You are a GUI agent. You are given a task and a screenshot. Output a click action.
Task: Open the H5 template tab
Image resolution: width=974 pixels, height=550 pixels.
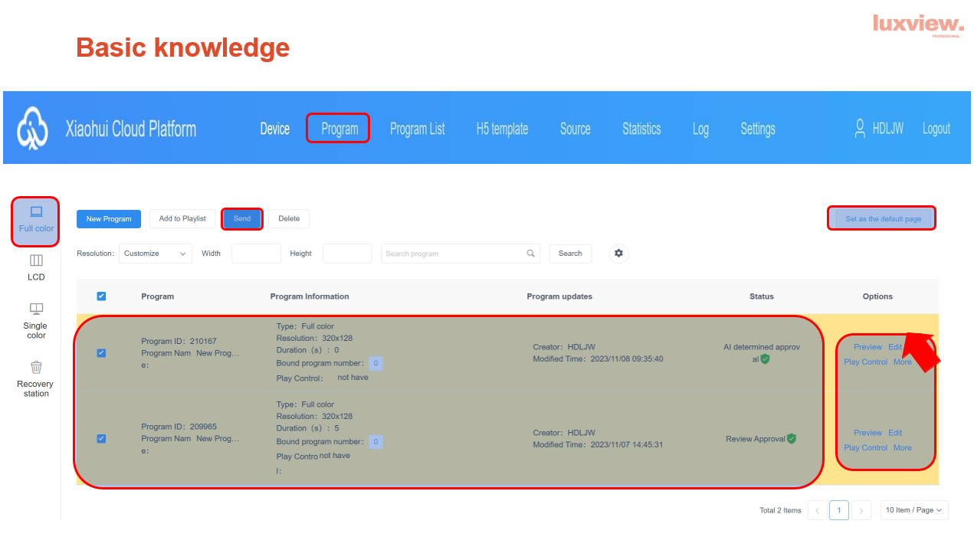[x=502, y=129]
